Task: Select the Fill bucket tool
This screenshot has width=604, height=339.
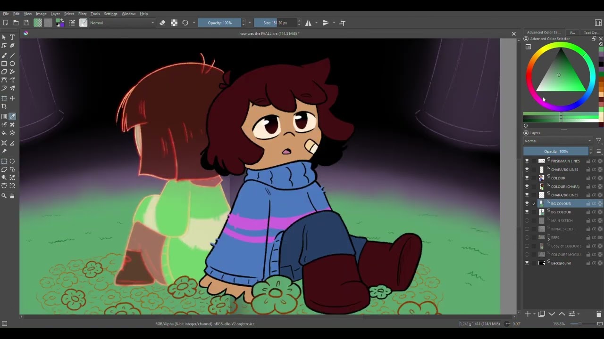Action: pyautogui.click(x=4, y=133)
